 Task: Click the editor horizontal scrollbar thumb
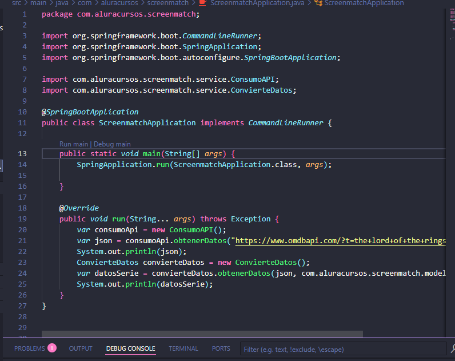point(202,334)
